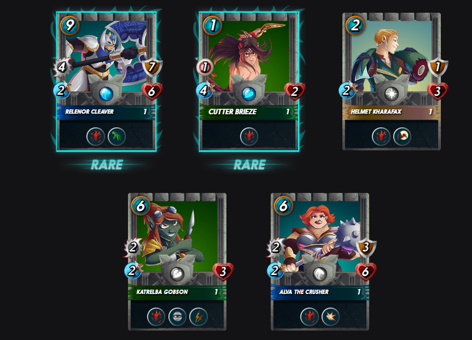Click the RARE label under Cutter Brieze
472x340 pixels.
coord(250,164)
